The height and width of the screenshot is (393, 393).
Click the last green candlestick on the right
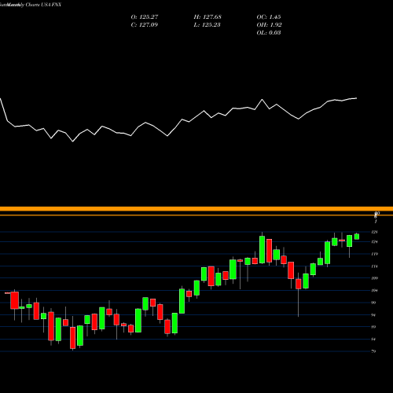point(357,237)
